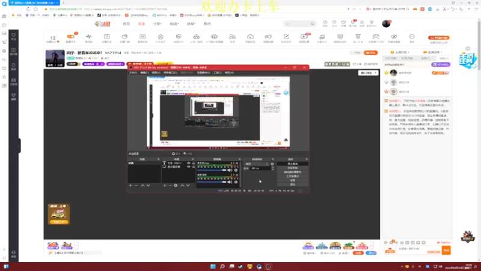Start the virtual camera in OBS
This screenshot has height=271, width=481.
click(x=292, y=172)
